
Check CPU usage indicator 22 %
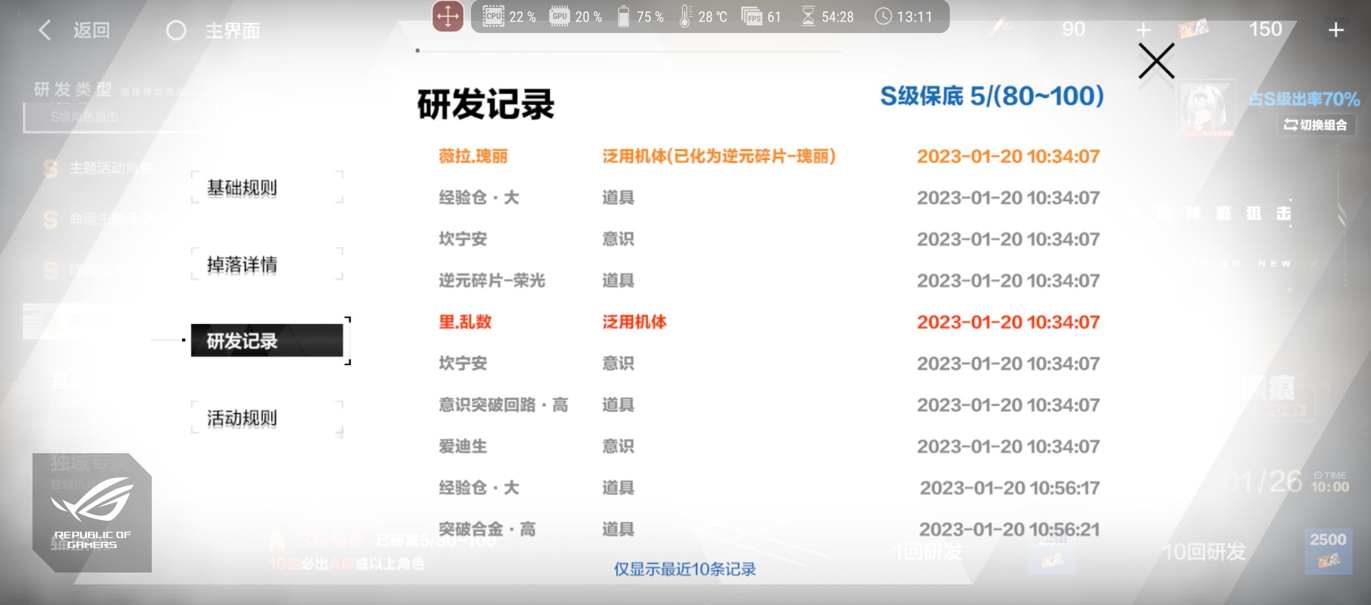tap(509, 17)
